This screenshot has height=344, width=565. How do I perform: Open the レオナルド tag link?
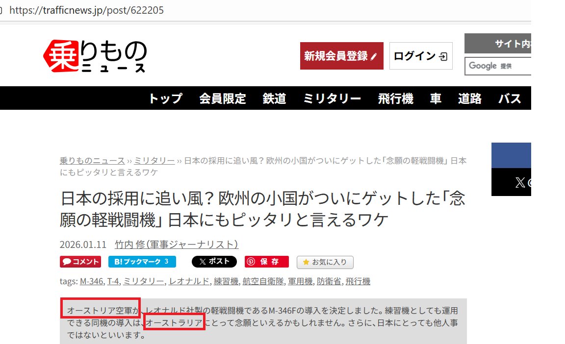189,281
